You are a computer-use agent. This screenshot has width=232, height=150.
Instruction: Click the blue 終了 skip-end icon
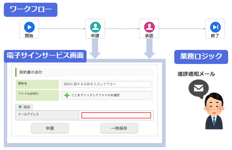pos(215,27)
